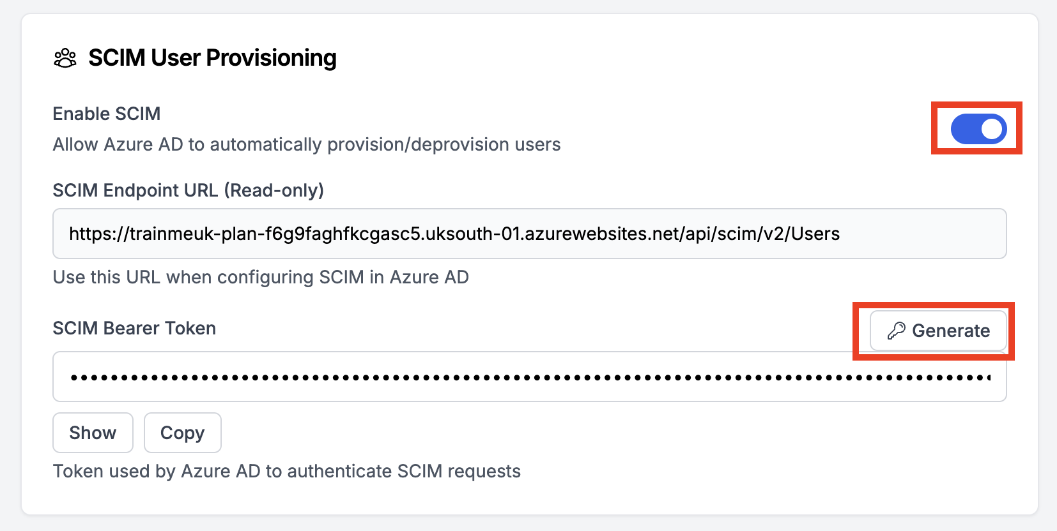Click the Enable SCIM label

pos(107,114)
